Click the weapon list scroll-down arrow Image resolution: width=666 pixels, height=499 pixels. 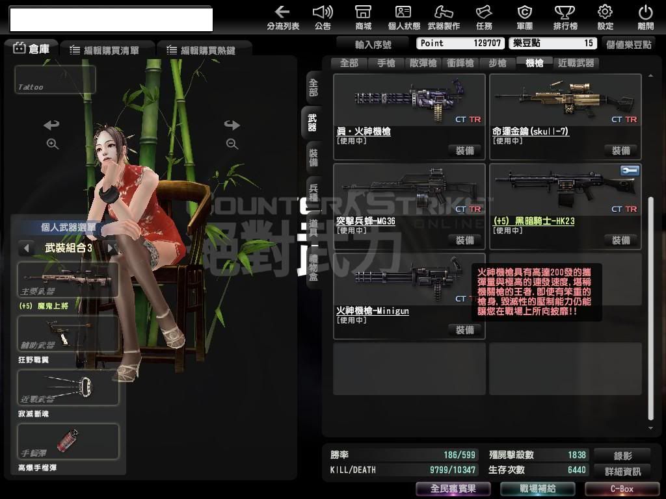650,428
